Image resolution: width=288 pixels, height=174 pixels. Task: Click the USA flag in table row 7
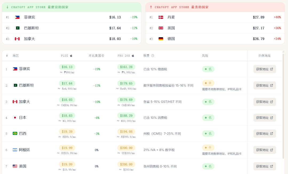(15, 166)
